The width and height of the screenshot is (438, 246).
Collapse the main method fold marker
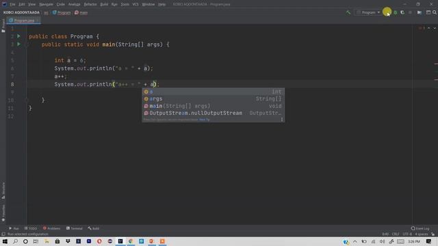[x=27, y=44]
